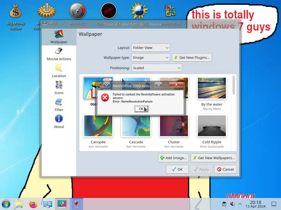Choose the Cluster wallpaper
This screenshot has height=210, width=281.
[x=174, y=126]
